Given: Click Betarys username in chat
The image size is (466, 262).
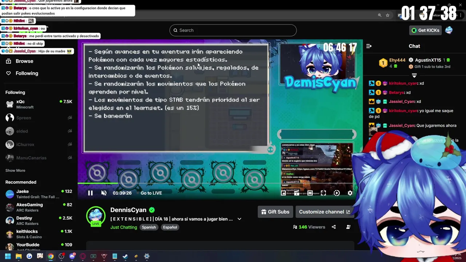Looking at the screenshot, I should click(x=397, y=92).
